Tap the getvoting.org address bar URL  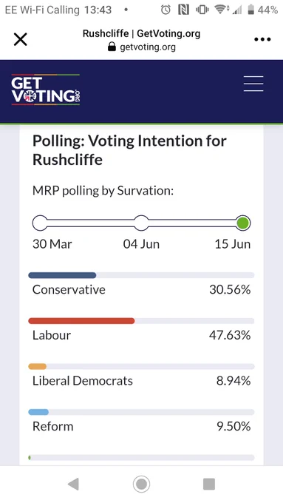tap(148, 47)
